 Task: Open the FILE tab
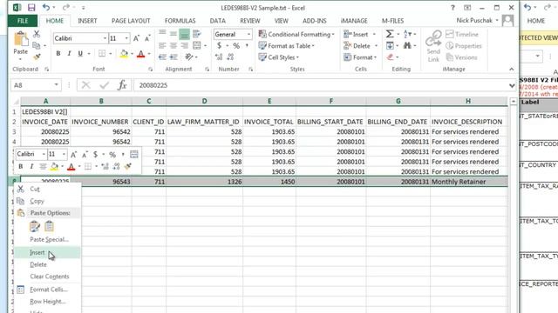[x=23, y=21]
